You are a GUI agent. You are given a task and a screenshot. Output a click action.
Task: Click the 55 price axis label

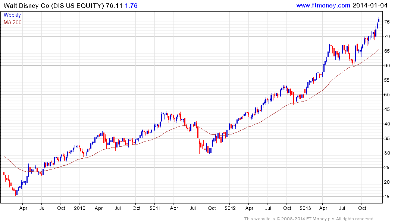(387, 80)
